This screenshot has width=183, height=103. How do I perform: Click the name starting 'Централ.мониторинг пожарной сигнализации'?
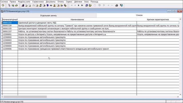(x=63, y=29)
